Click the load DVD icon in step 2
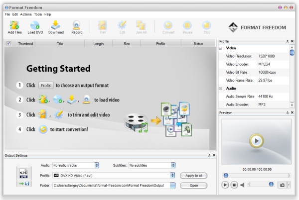The height and width of the screenshot is (200, 299). [x=58, y=99]
